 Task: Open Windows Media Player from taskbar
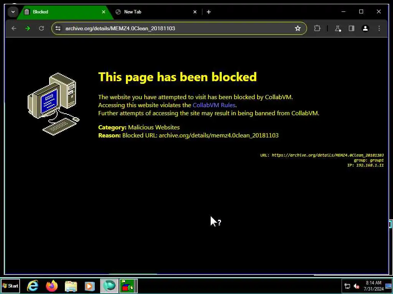tap(90, 286)
